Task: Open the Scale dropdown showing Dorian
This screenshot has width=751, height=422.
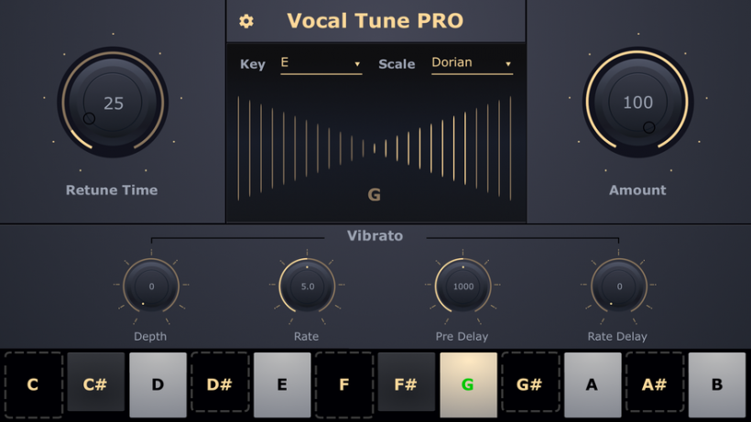Action: 472,63
